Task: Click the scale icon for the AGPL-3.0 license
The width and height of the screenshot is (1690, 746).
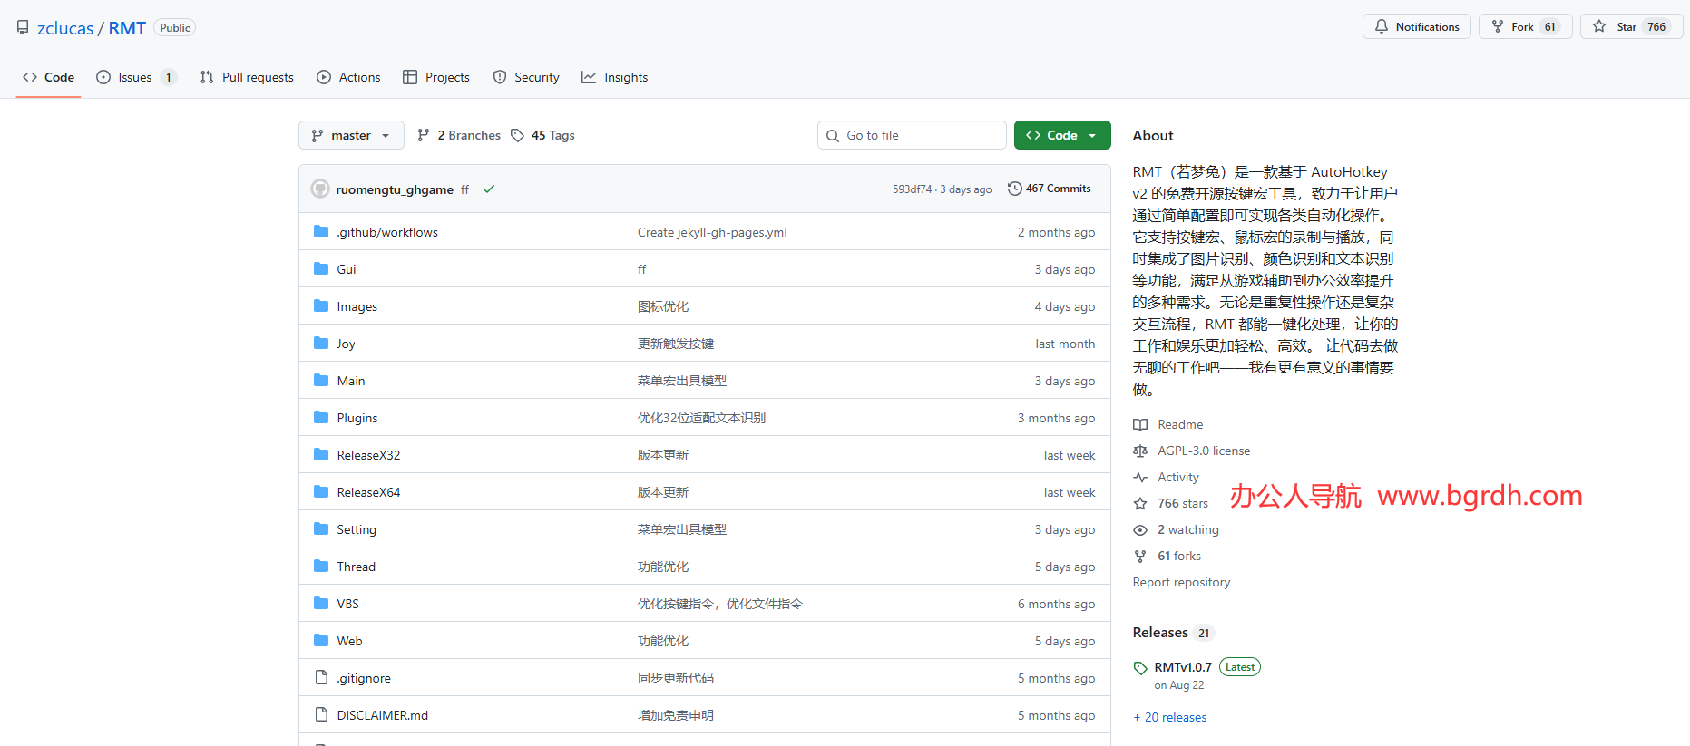Action: click(1140, 451)
